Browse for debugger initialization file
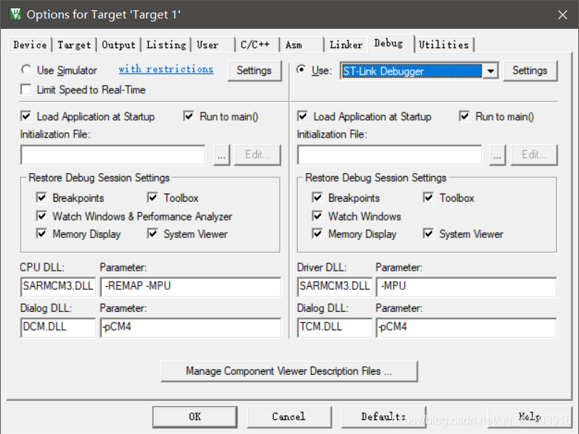The image size is (579, 434). (498, 155)
